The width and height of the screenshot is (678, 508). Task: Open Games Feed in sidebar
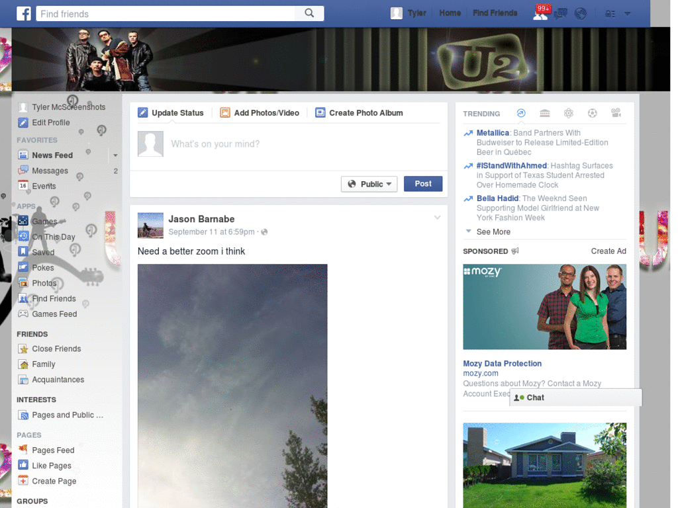(x=54, y=314)
